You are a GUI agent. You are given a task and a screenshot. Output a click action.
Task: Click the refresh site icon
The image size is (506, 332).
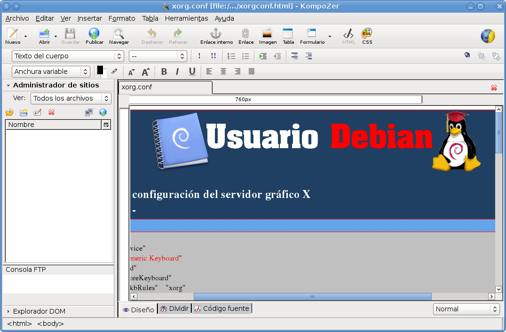(9, 112)
